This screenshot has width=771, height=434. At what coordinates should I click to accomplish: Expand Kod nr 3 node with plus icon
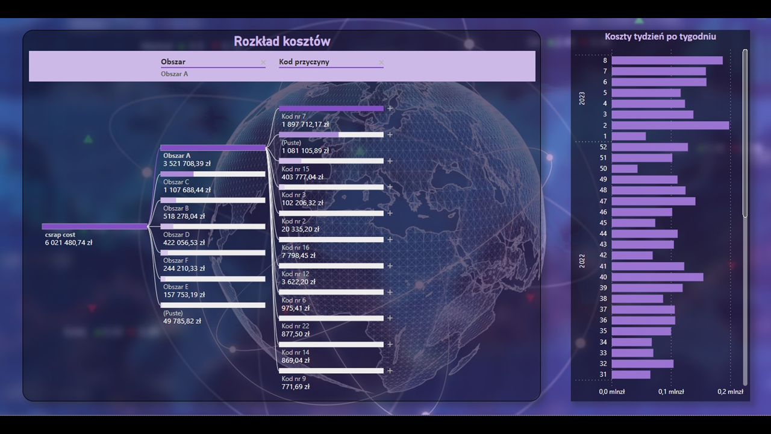tap(390, 187)
